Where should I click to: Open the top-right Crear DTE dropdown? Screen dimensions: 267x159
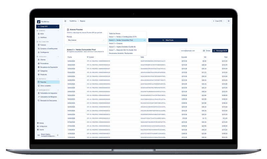tap(219, 21)
